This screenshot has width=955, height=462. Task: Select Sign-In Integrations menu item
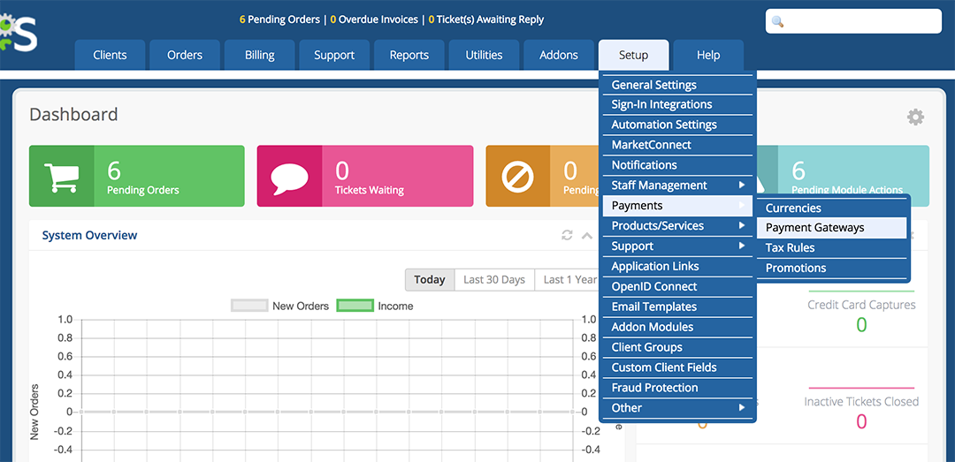[x=677, y=104]
